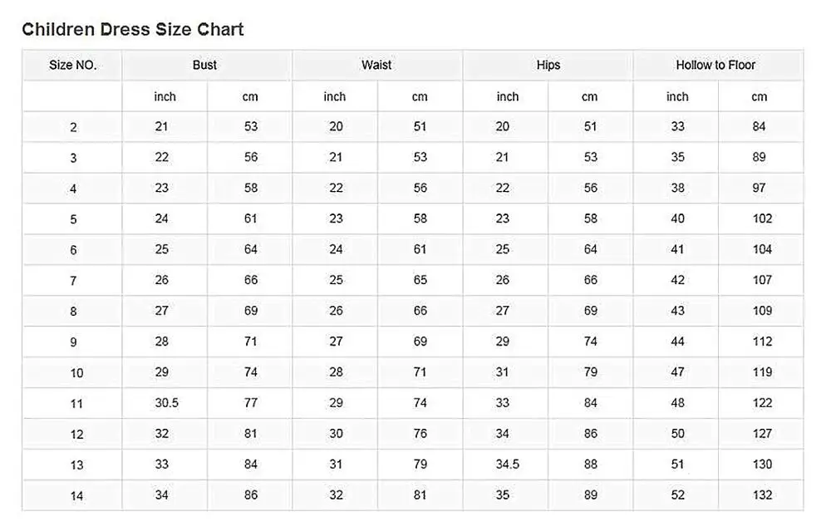Select the cm subheader under Hollow to Floor
Viewport: 831px width, 531px height.
click(x=760, y=96)
